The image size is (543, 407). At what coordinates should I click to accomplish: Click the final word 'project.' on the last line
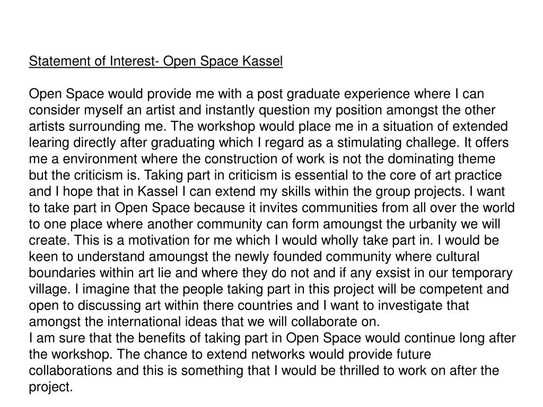click(51, 387)
